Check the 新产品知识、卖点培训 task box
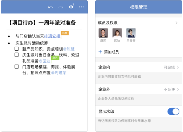Screen dimensions: 183x132 coord(17,49)
